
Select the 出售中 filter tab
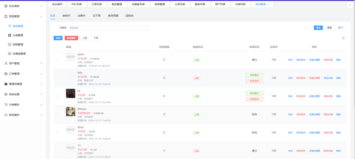tap(82, 16)
